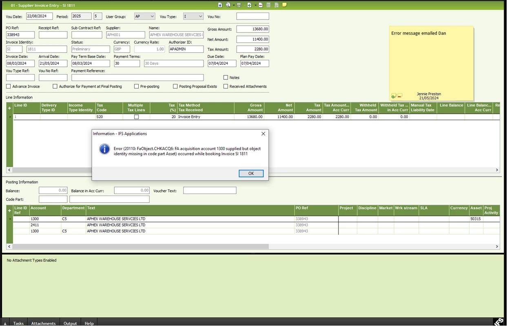Image resolution: width=507 pixels, height=326 pixels.
Task: Click the Net Amount field showing 11400.00
Action: coord(253,40)
